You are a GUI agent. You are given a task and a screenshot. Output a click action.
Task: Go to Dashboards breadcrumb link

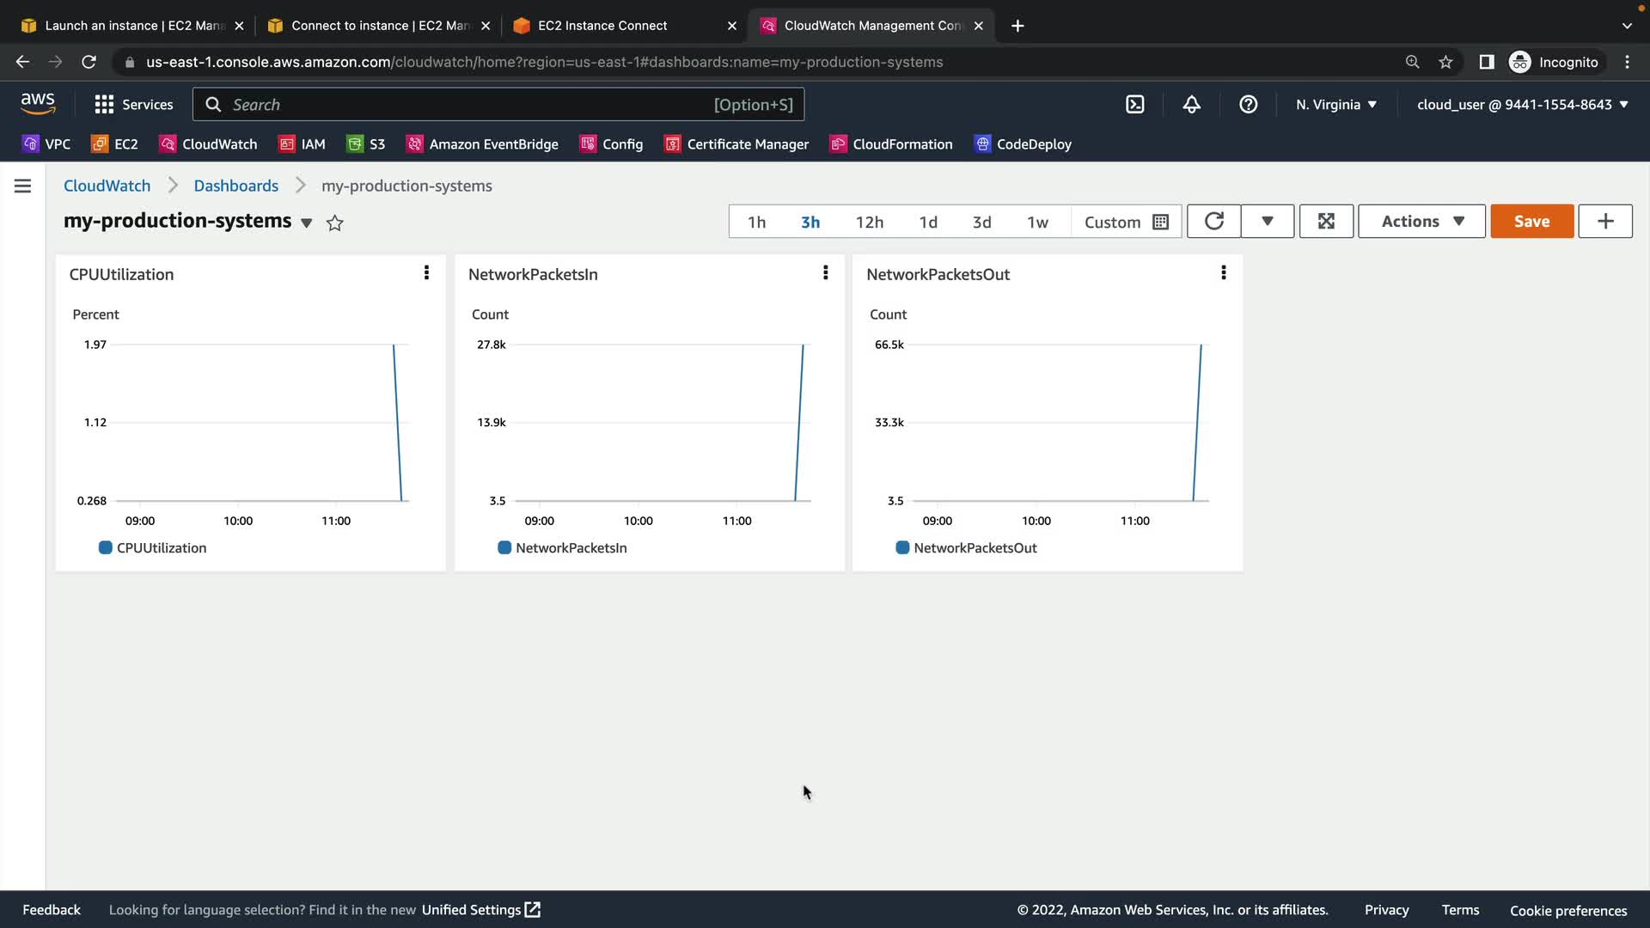click(235, 186)
